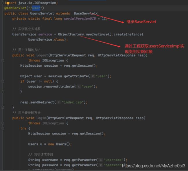Click the new keyword before Users()

(x=51, y=144)
